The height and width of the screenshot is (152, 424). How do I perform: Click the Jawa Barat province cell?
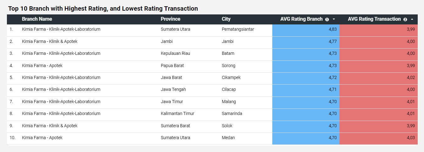(171, 78)
